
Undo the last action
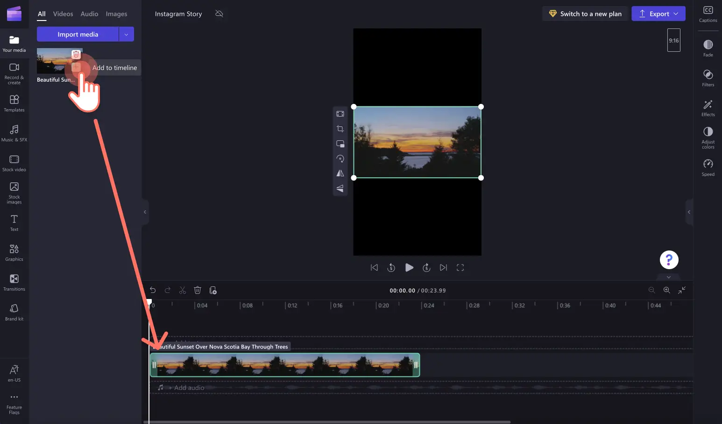point(153,290)
